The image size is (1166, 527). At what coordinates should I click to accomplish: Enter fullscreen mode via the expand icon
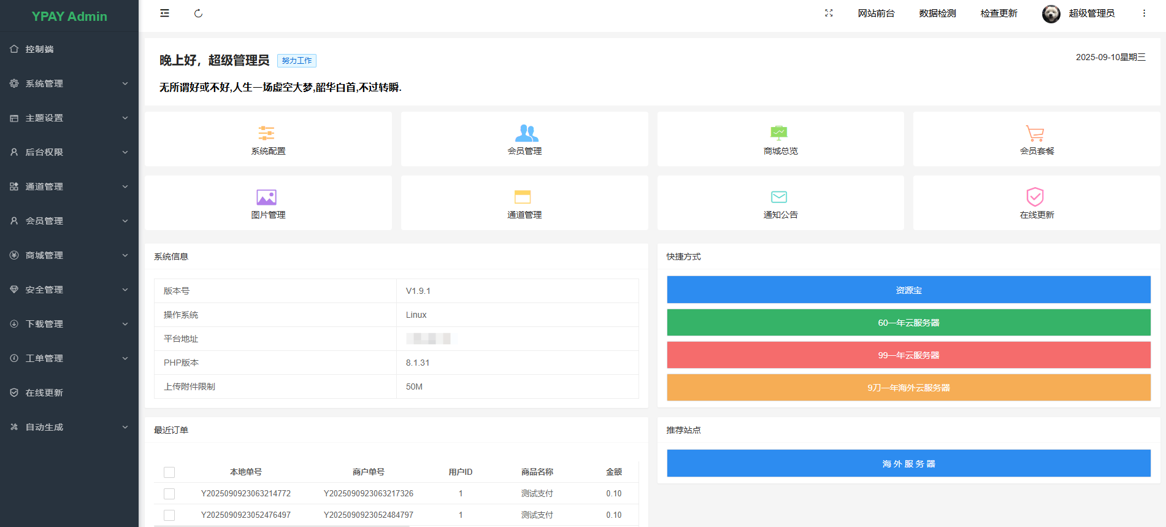pos(829,13)
